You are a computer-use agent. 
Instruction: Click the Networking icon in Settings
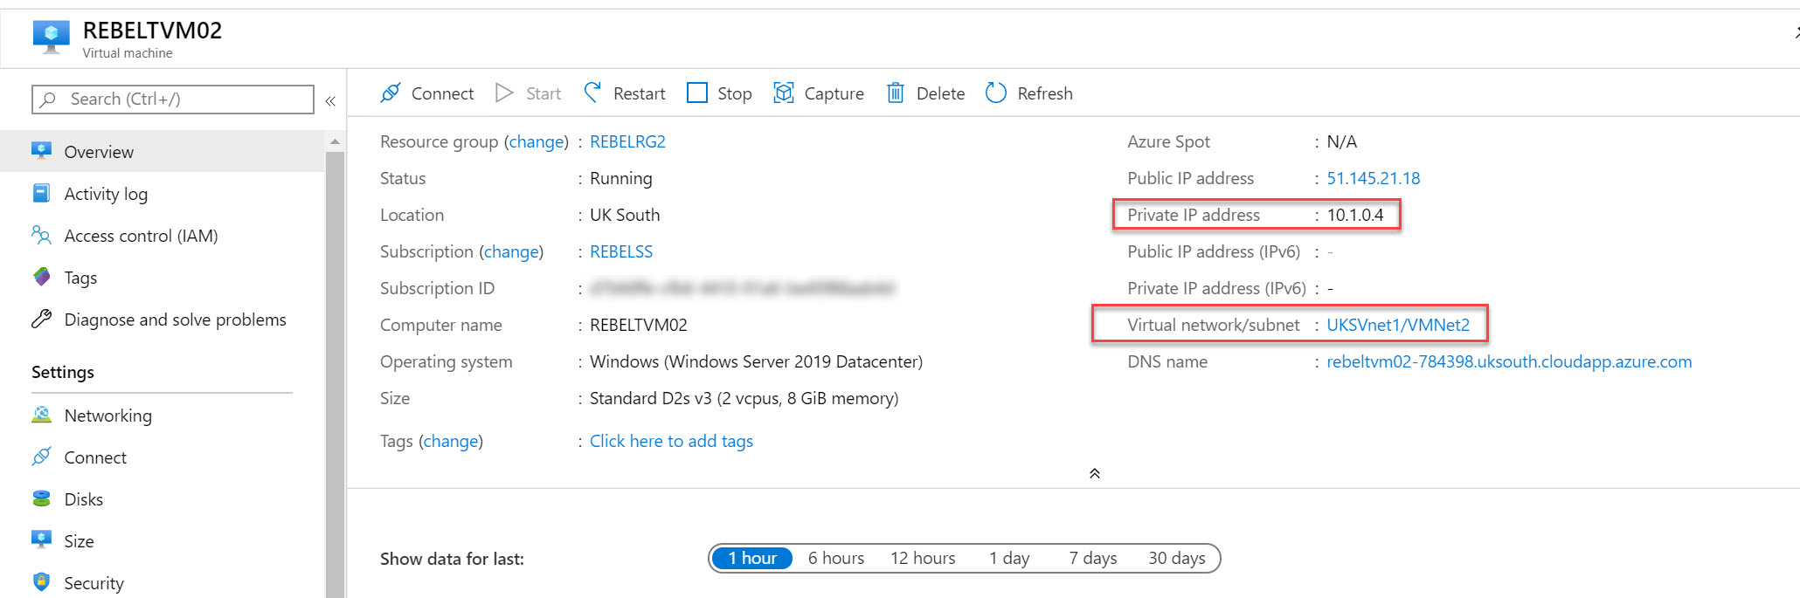(x=41, y=415)
